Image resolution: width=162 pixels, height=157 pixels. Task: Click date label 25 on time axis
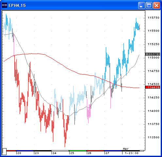coord(72,153)
